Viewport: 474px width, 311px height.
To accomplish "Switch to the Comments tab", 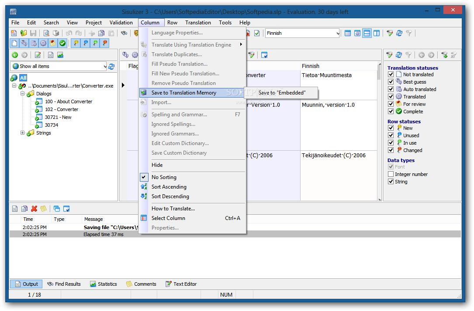I will (x=141, y=284).
